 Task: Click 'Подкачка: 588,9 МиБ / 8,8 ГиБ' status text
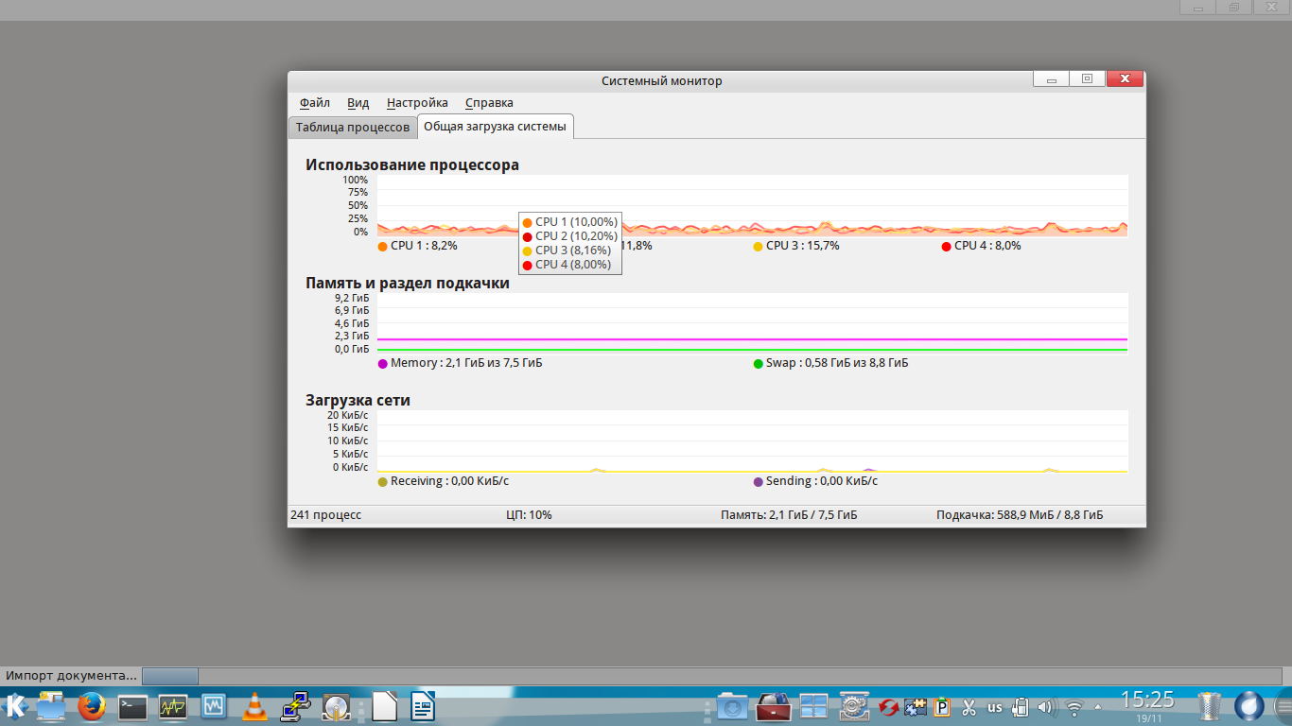[1020, 515]
